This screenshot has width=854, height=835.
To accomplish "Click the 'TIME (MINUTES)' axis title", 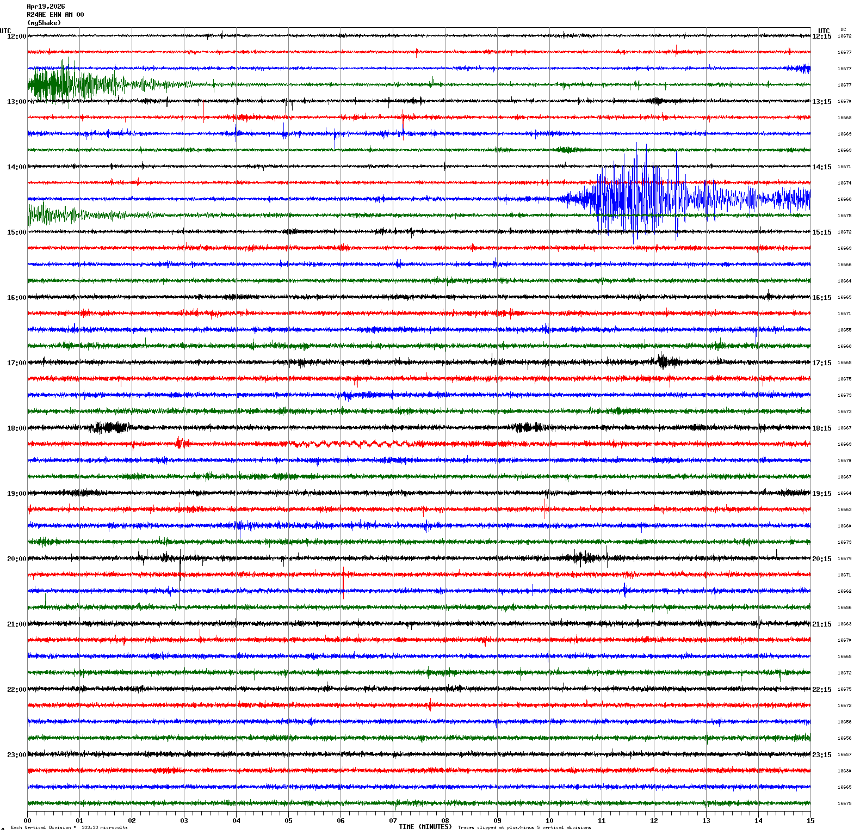I will [x=425, y=827].
